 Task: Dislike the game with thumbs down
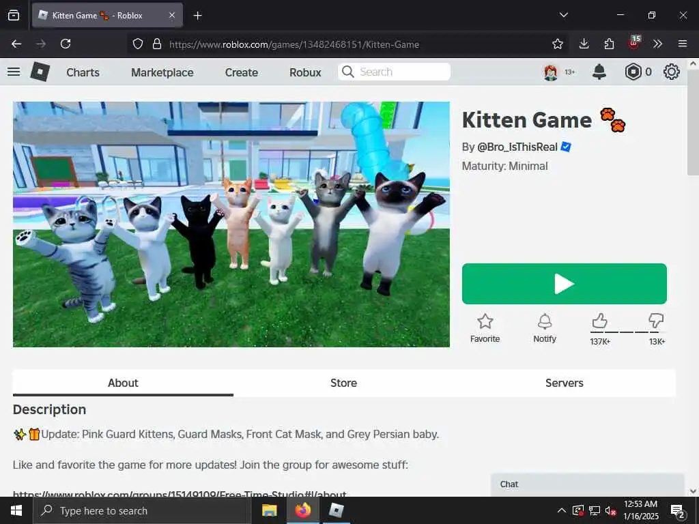click(656, 321)
